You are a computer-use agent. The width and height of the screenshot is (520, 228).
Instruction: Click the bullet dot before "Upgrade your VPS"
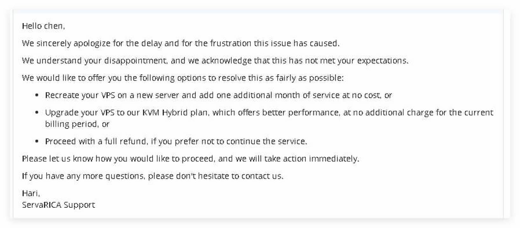point(37,112)
